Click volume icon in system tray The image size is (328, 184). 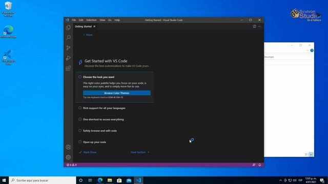[295, 180]
